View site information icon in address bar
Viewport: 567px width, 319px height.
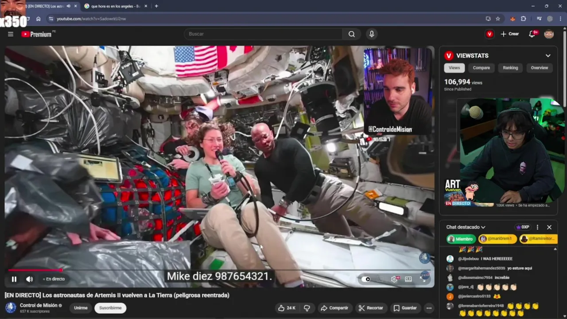pyautogui.click(x=51, y=19)
